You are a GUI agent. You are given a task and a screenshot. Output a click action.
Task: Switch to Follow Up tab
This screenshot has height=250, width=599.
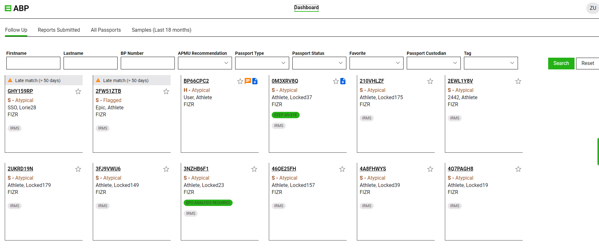(16, 30)
